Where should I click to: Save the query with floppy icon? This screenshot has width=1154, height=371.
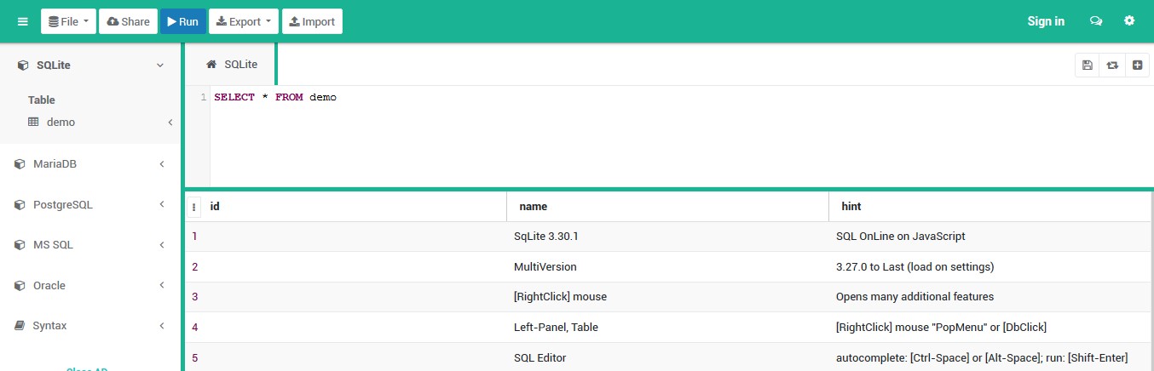1087,65
